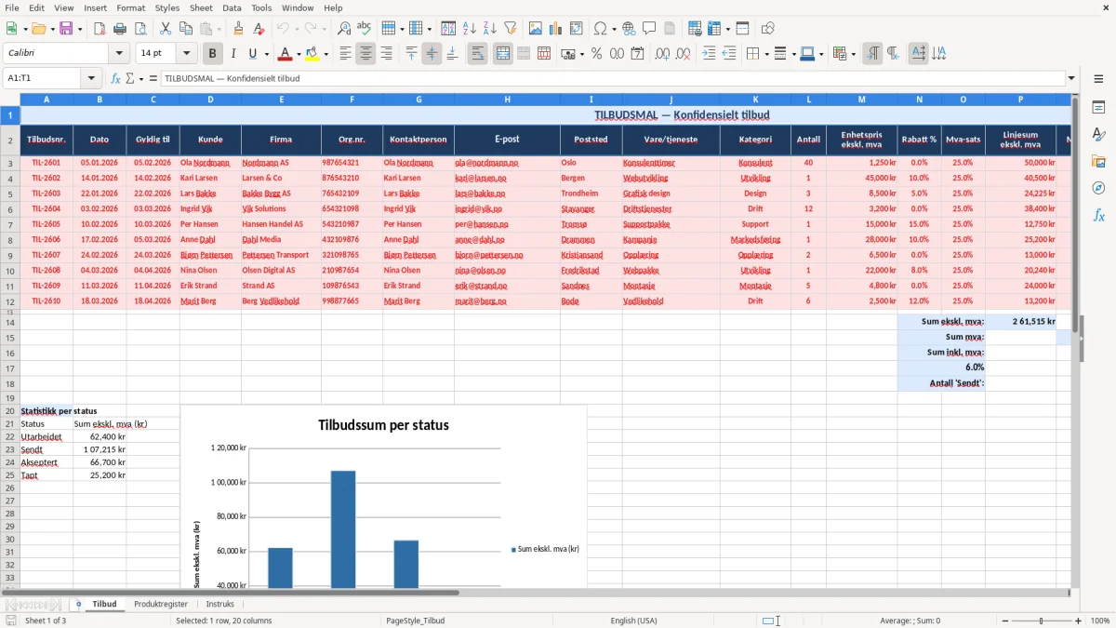Click the Cut scissors icon

pos(166,29)
